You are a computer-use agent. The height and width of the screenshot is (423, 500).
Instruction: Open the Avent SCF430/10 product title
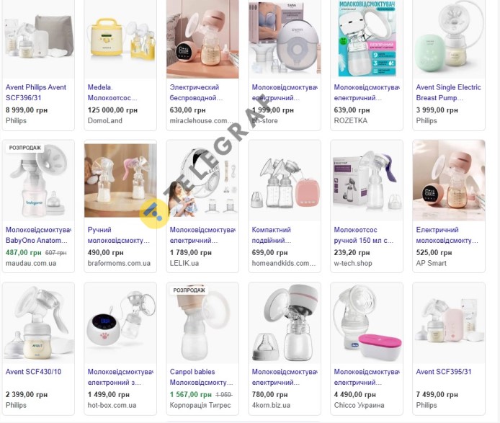click(x=33, y=372)
